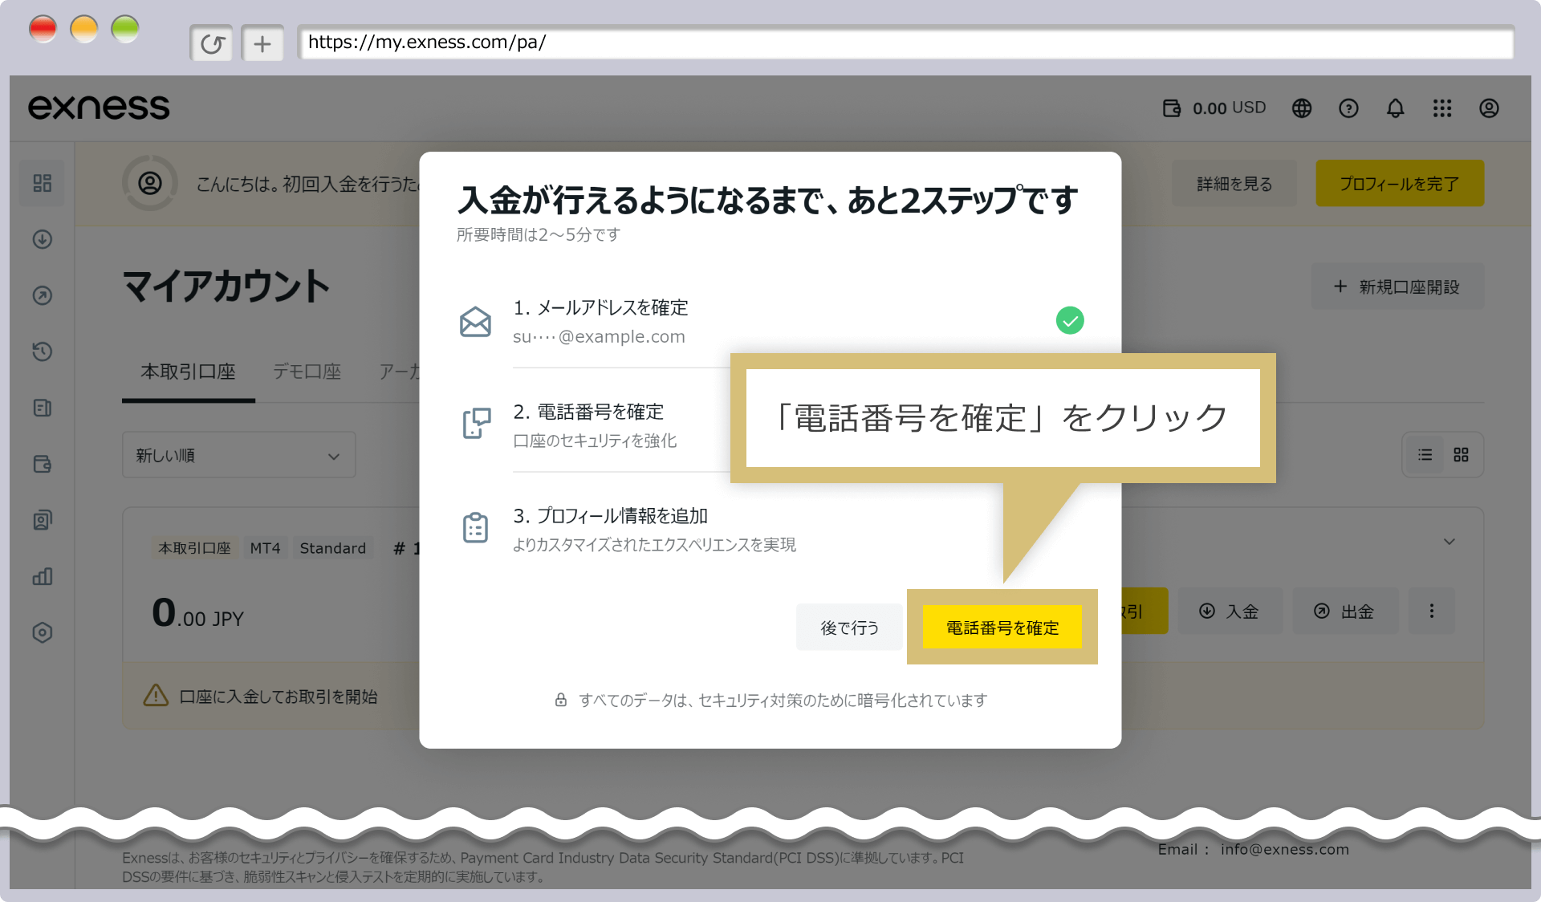Open transaction history icon in sidebar
The height and width of the screenshot is (902, 1541).
click(43, 351)
